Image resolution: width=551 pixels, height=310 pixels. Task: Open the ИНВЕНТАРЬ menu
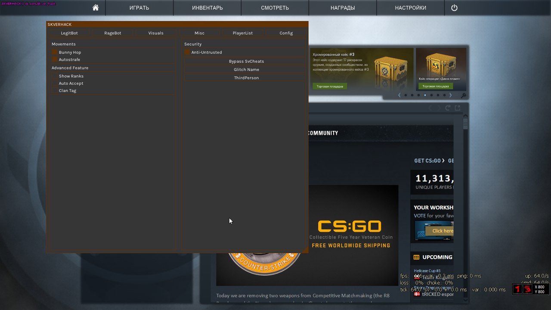tap(207, 8)
